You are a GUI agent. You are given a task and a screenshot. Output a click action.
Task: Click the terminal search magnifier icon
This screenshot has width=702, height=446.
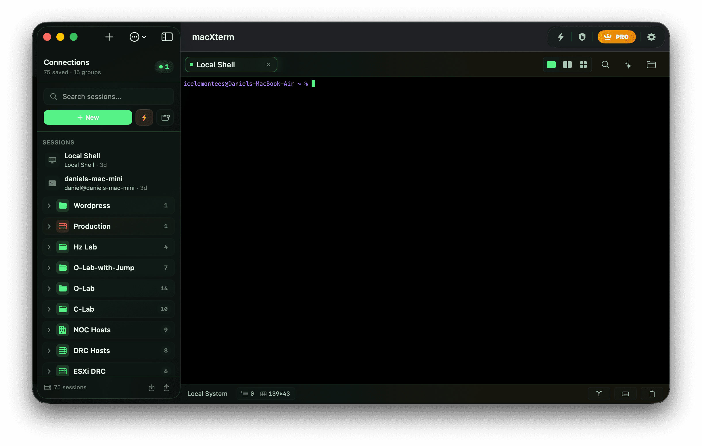click(x=605, y=64)
